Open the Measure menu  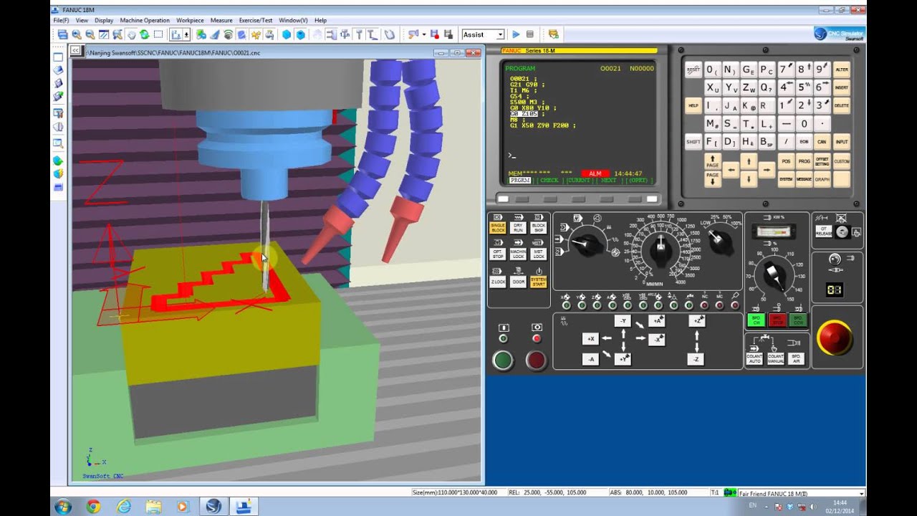(221, 21)
